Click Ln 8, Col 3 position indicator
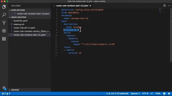172x96 pixels. click(x=117, y=94)
